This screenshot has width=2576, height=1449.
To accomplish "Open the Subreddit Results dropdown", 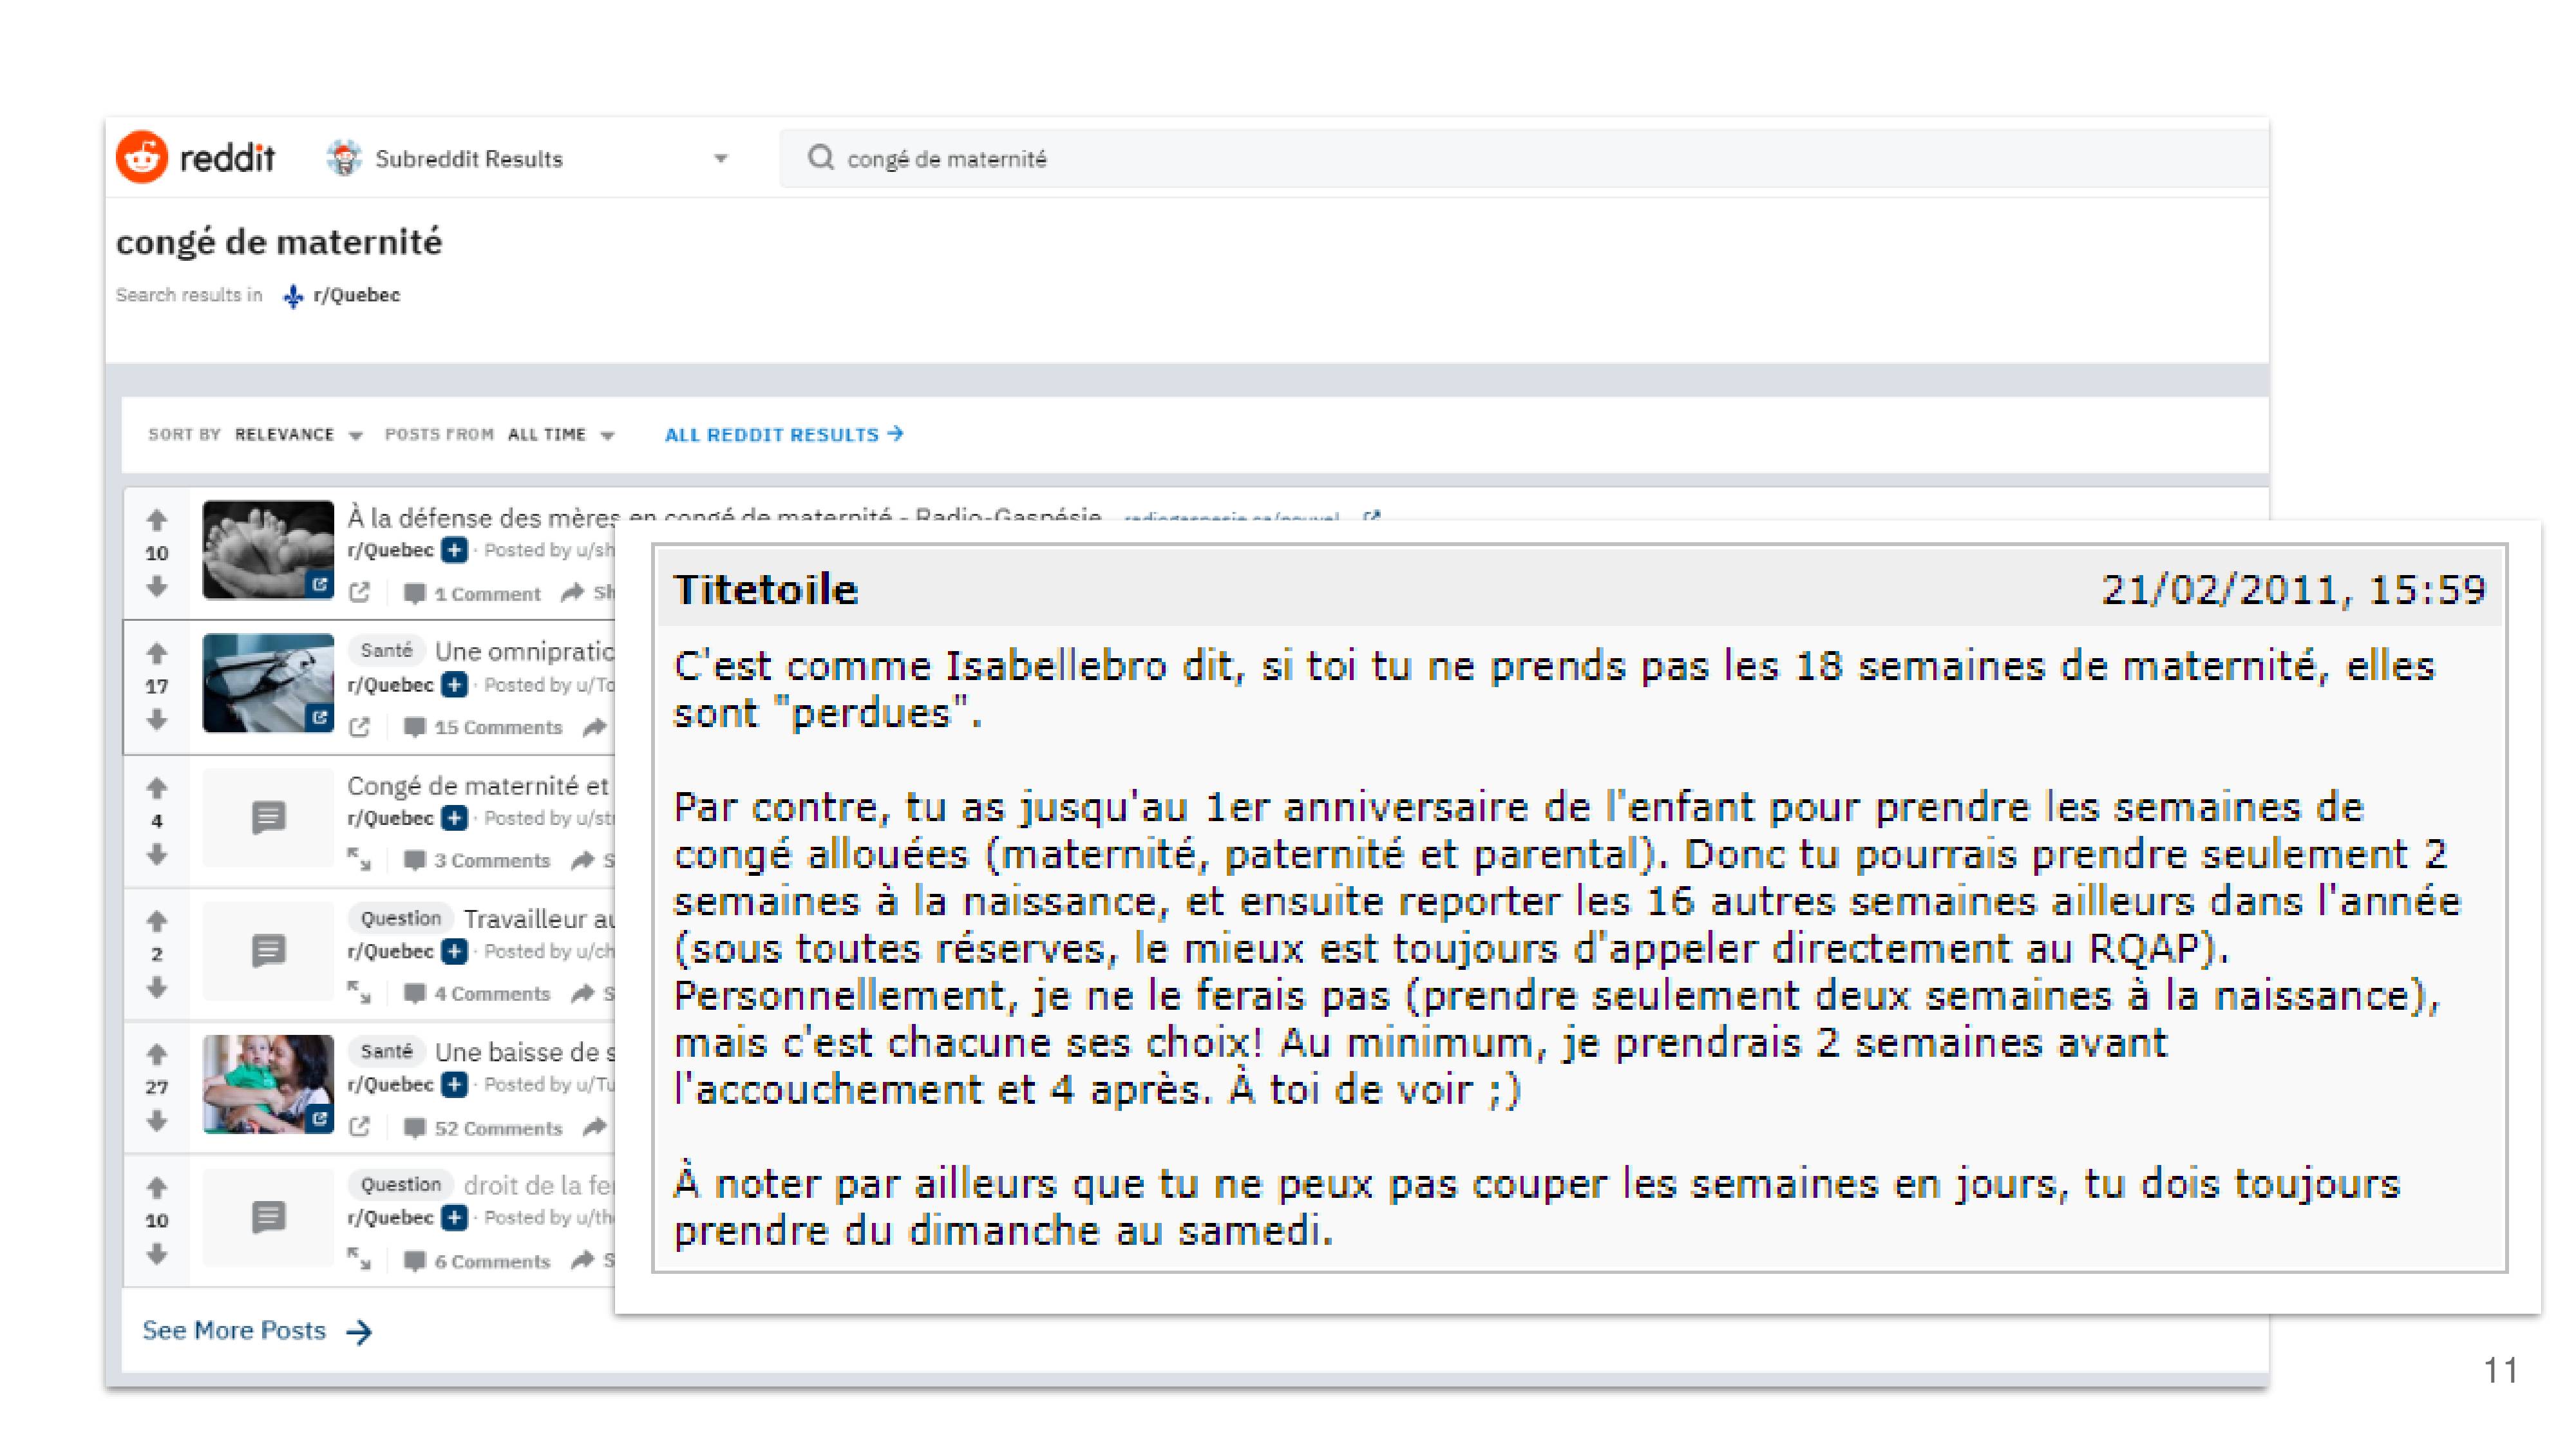I will click(528, 159).
